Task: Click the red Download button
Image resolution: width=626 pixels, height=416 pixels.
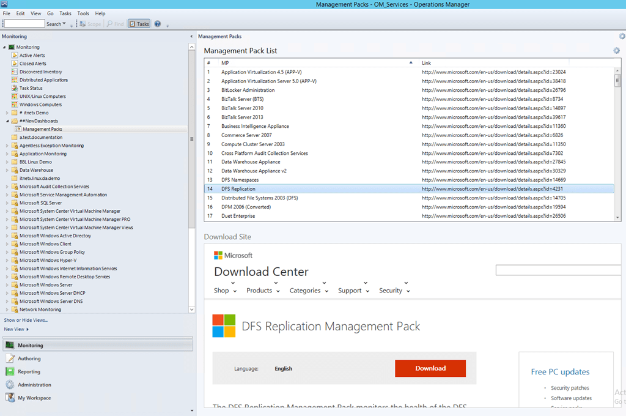Action: 430,368
